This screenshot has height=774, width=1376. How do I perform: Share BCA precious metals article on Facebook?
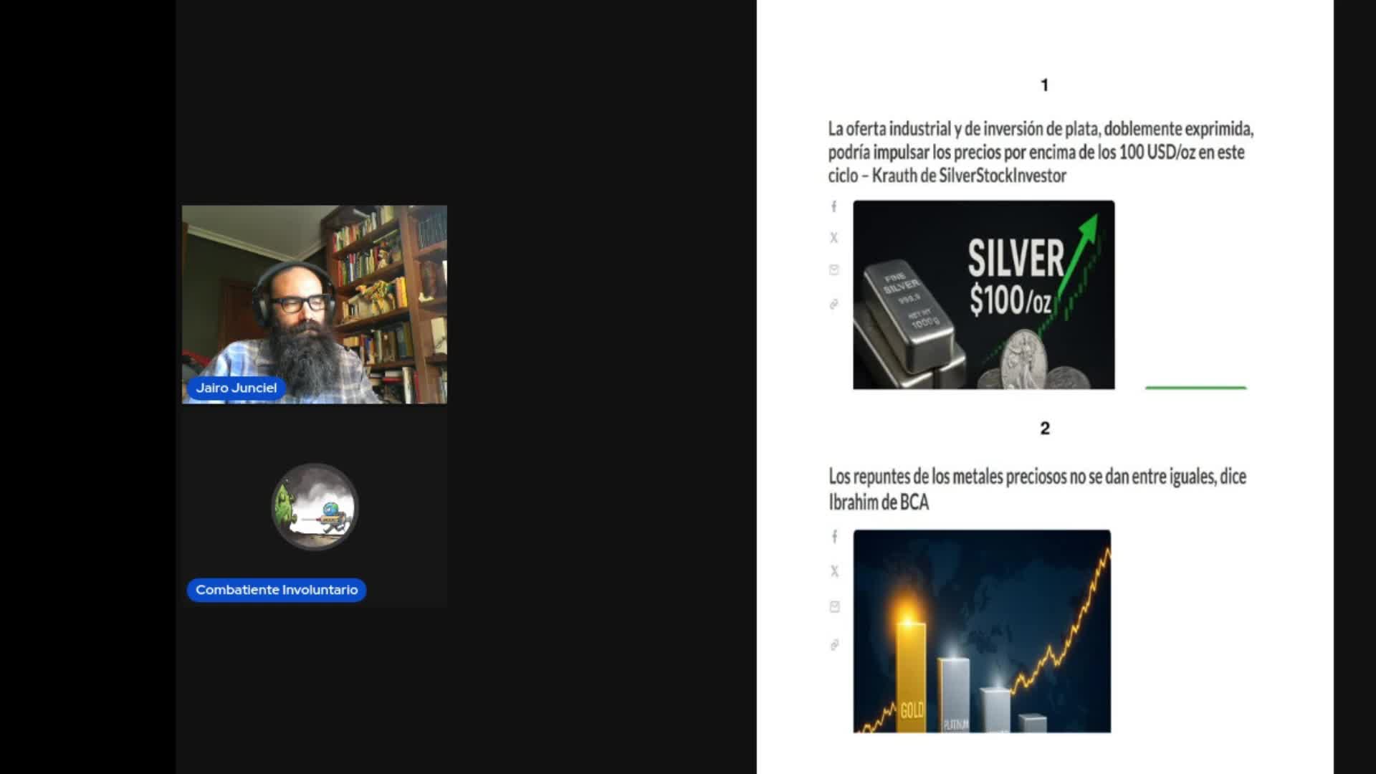[834, 536]
